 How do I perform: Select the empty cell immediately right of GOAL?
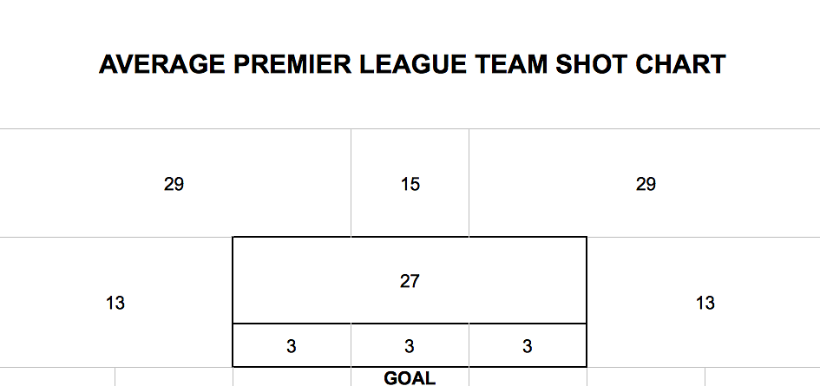point(528,377)
